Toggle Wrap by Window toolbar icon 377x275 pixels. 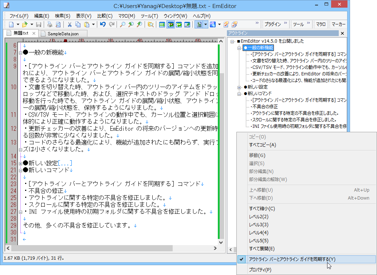pos(178,24)
